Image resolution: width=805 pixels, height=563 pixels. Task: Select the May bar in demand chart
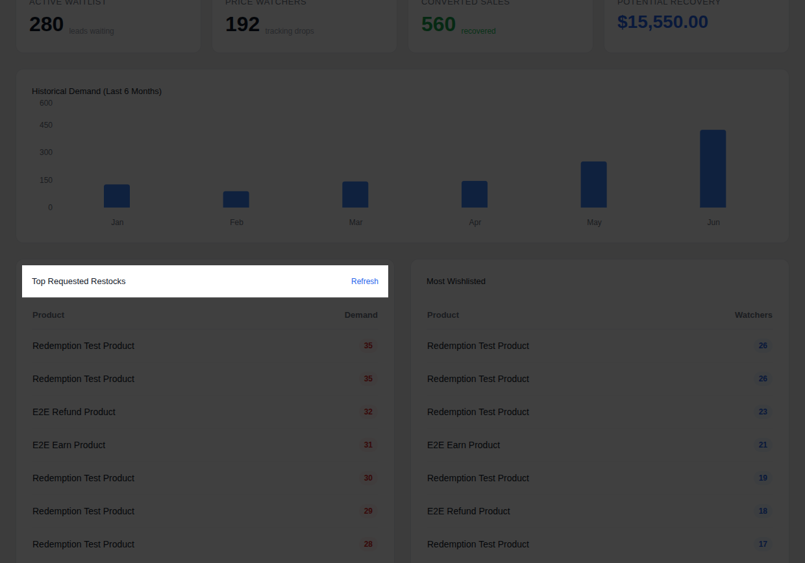[x=593, y=185]
